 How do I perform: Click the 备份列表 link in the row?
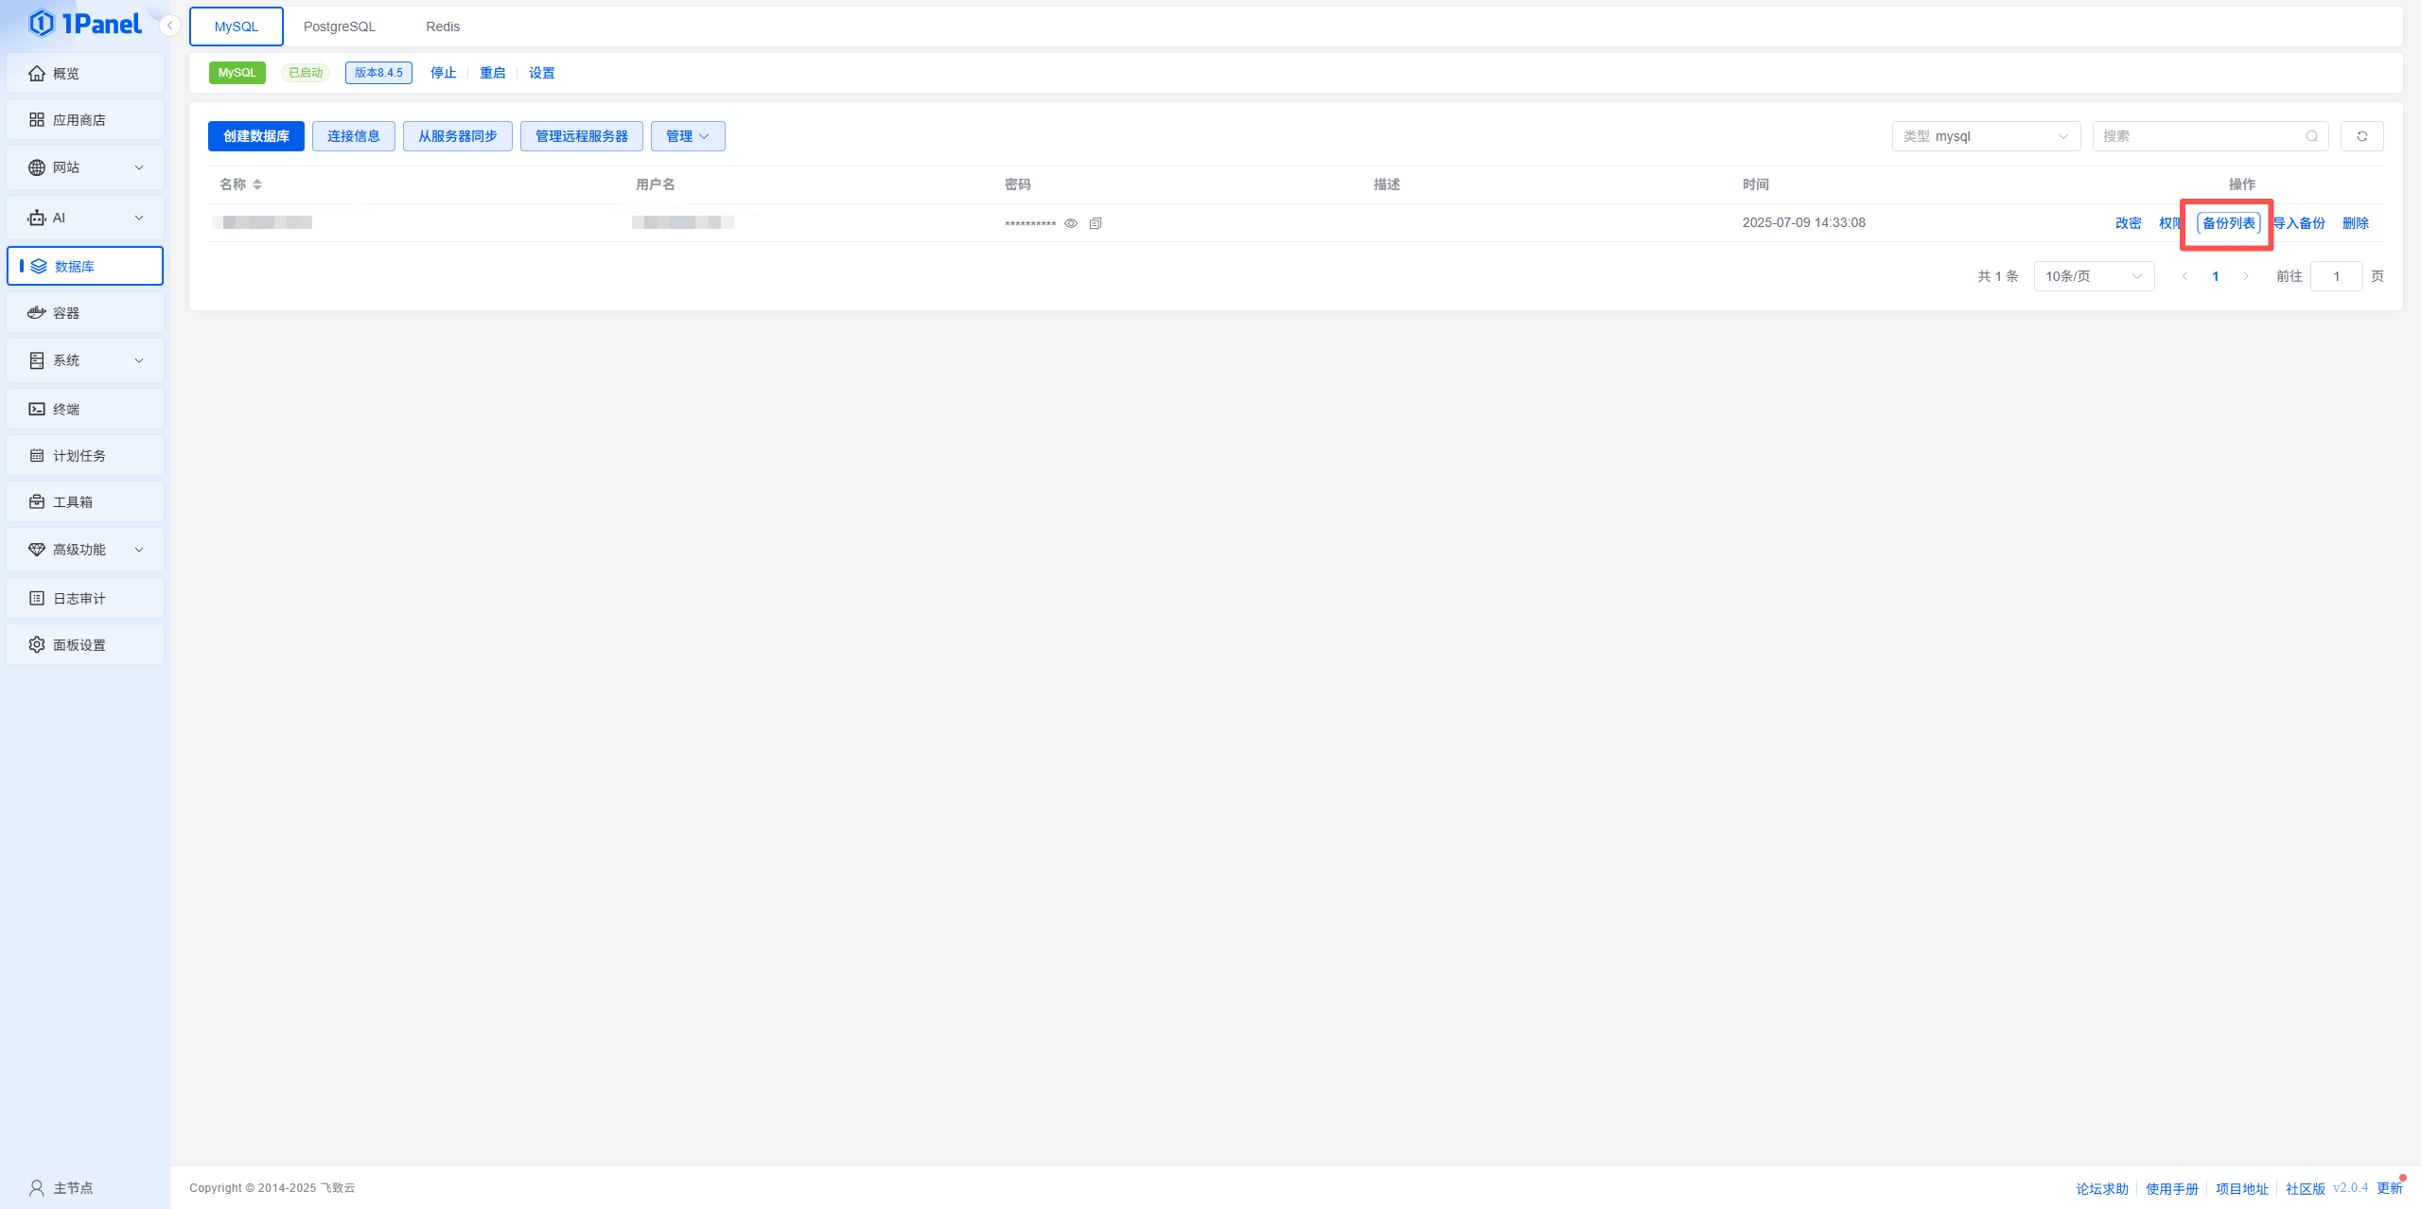(2228, 223)
